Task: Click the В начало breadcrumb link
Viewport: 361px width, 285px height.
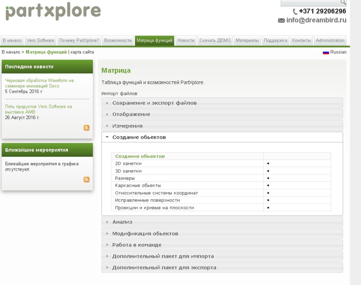Action: (11, 52)
